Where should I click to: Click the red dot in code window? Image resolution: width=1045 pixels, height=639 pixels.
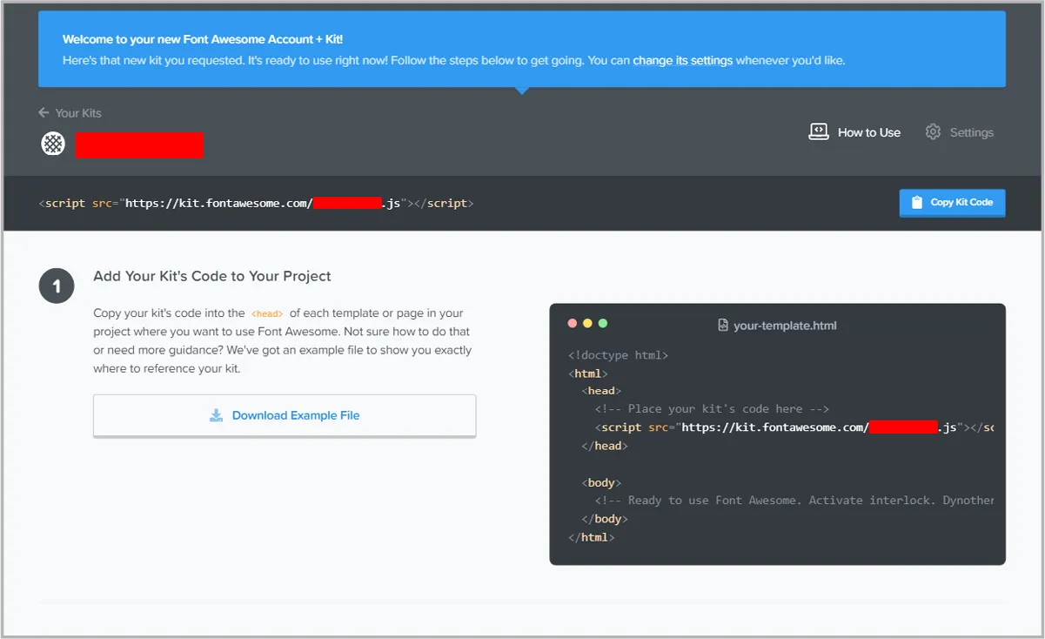point(573,324)
